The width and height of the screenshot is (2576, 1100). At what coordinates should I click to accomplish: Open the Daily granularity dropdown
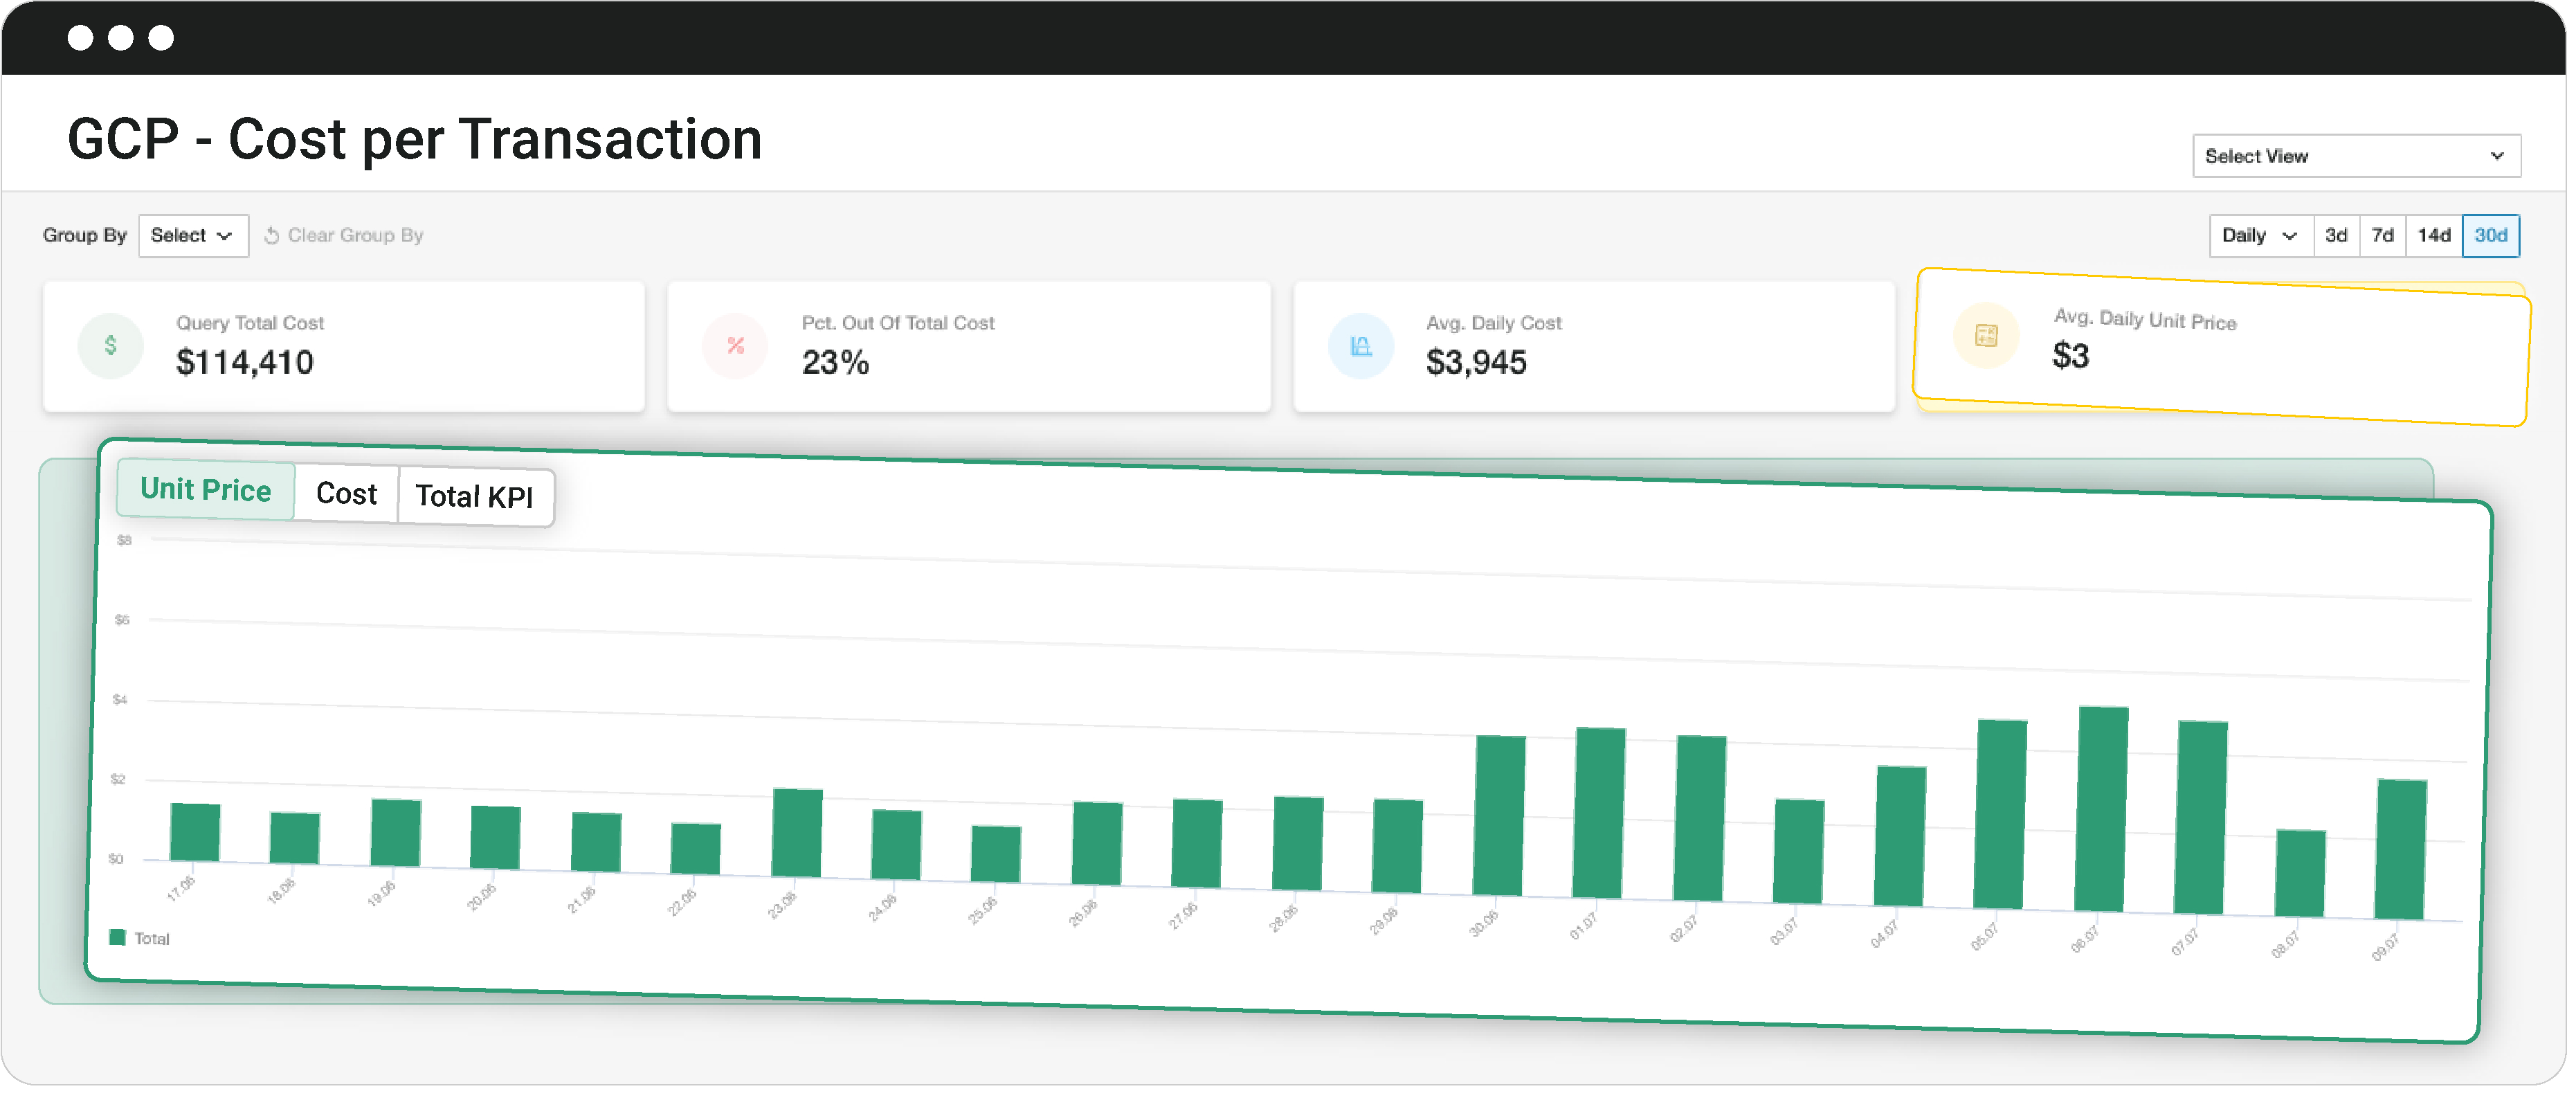pyautogui.click(x=2261, y=236)
